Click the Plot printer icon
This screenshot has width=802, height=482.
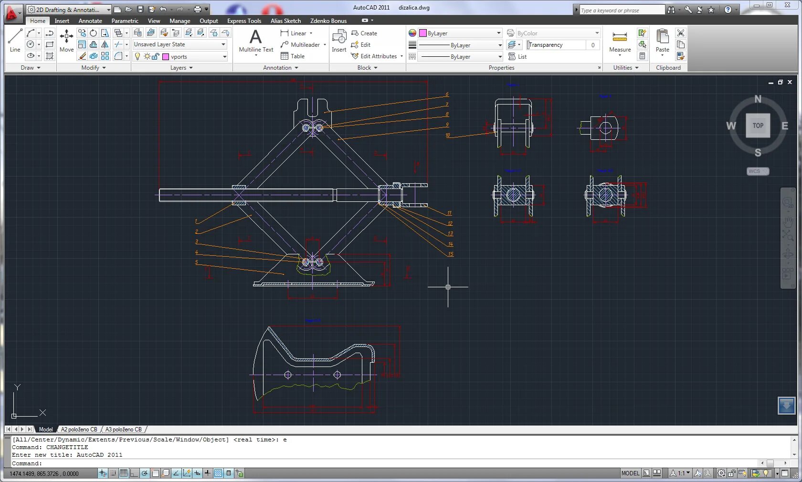[x=197, y=9]
